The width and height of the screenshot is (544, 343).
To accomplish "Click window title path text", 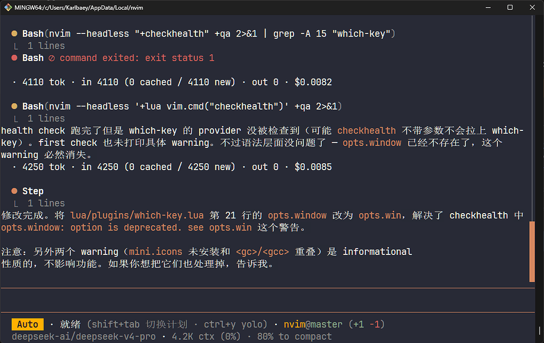I will pos(79,7).
